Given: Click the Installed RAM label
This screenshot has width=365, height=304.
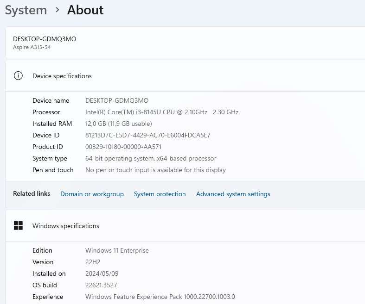Looking at the screenshot, I should pos(52,124).
